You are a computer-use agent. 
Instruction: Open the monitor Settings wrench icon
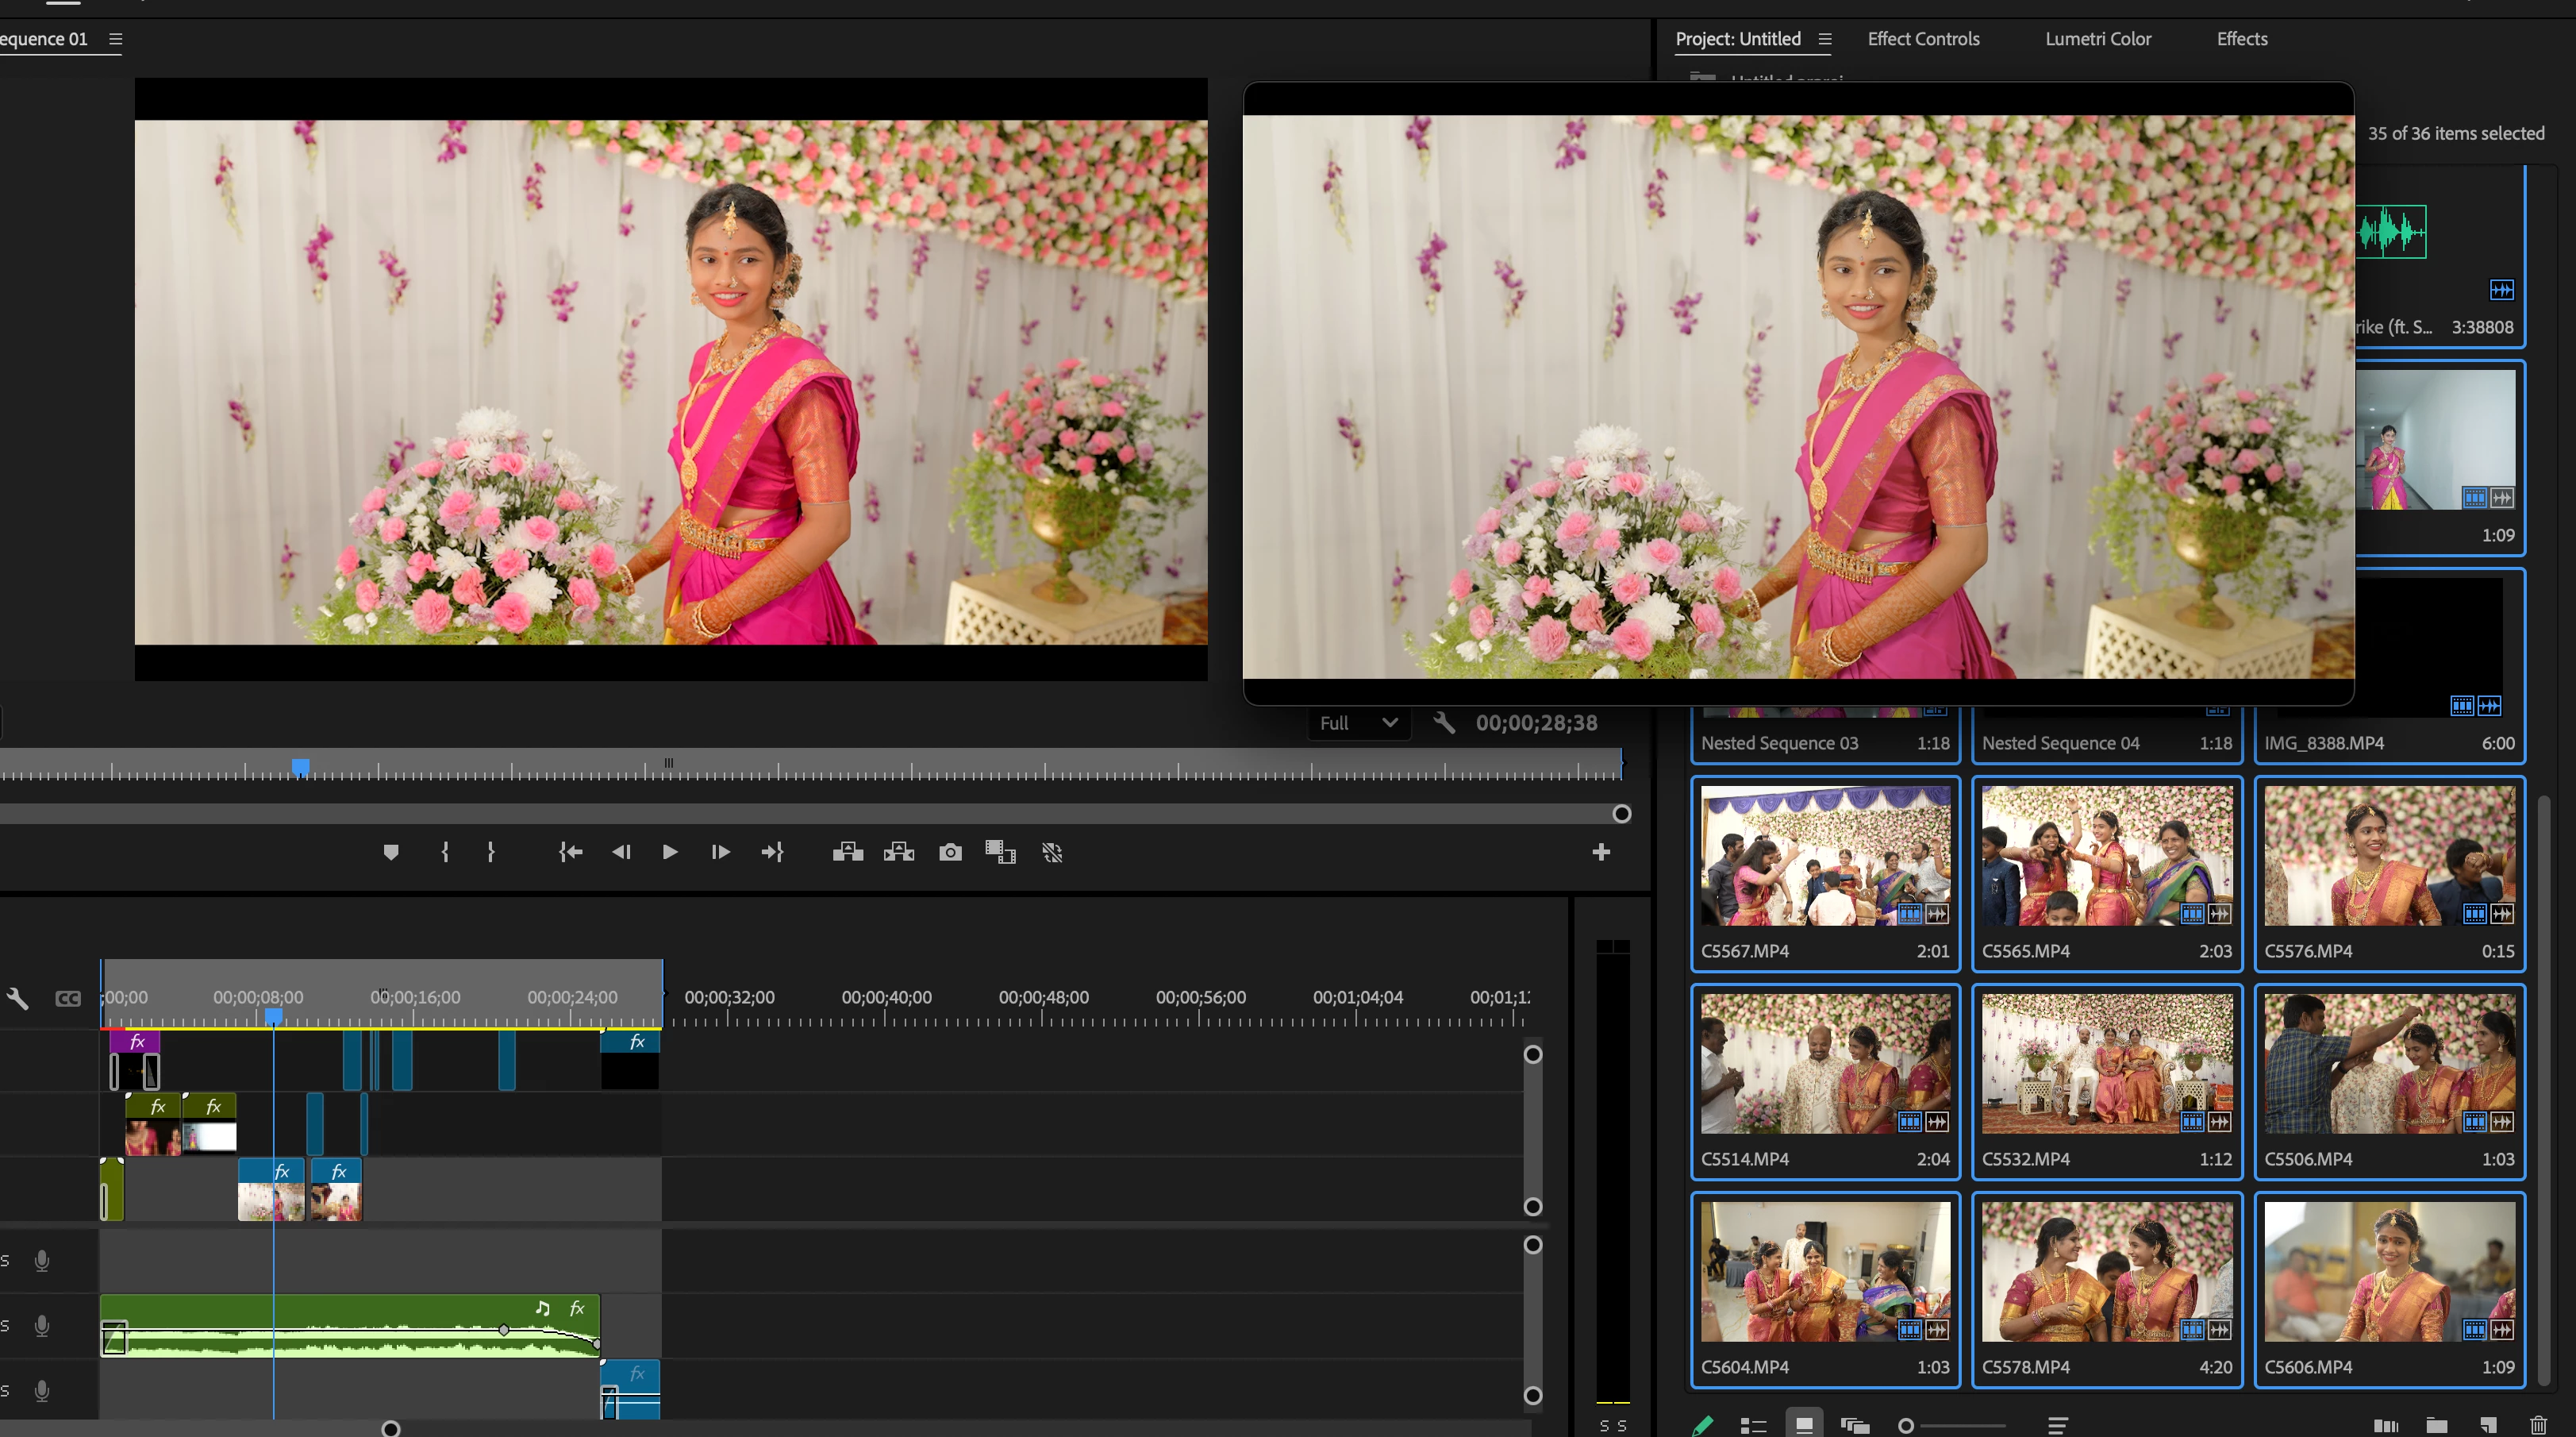coord(1443,722)
